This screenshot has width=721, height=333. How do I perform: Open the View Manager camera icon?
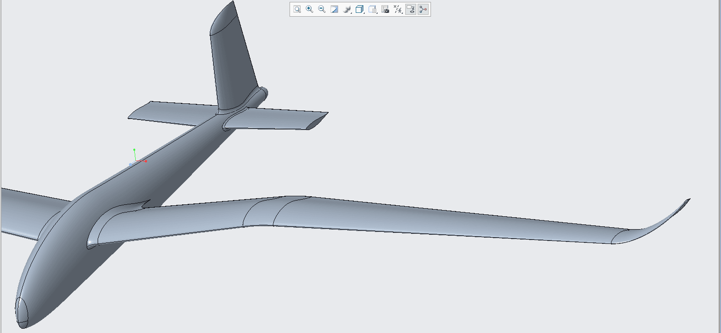pyautogui.click(x=386, y=9)
